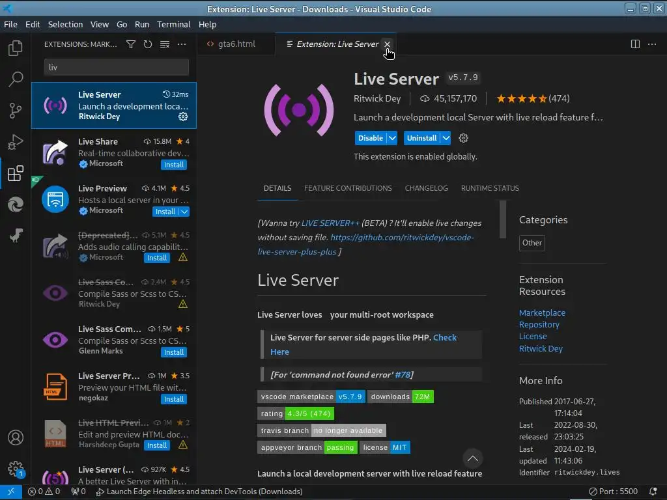Open the remote window status bar icon
667x500 pixels.
pyautogui.click(x=11, y=492)
